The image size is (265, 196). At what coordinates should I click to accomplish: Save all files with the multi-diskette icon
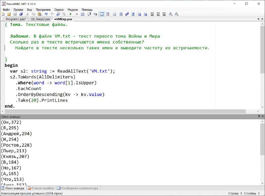pos(21,14)
